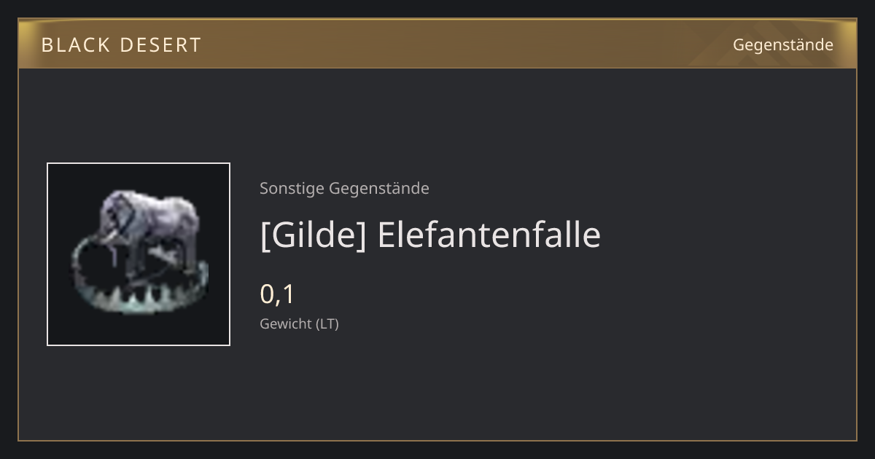The height and width of the screenshot is (459, 875).
Task: Click the Sonstige Gegenstände subcategory text
Action: pos(344,188)
